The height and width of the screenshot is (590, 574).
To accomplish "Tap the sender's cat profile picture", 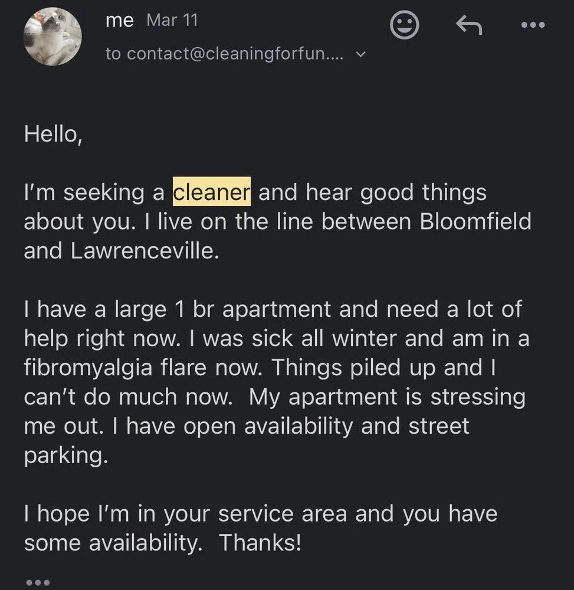I will pos(53,37).
